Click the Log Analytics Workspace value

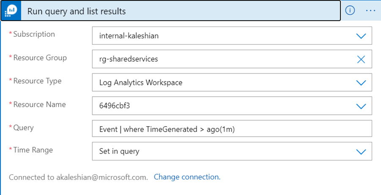pyautogui.click(x=141, y=83)
